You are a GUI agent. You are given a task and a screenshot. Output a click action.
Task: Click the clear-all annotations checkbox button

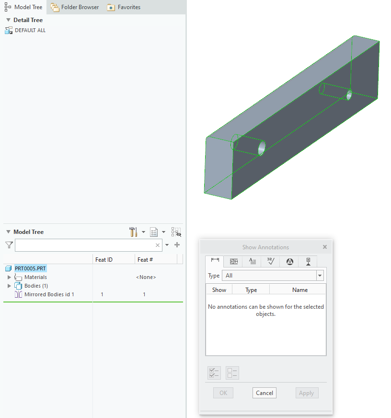pos(232,373)
